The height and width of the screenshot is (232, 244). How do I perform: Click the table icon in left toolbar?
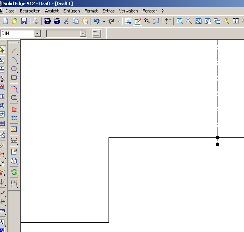2,123
